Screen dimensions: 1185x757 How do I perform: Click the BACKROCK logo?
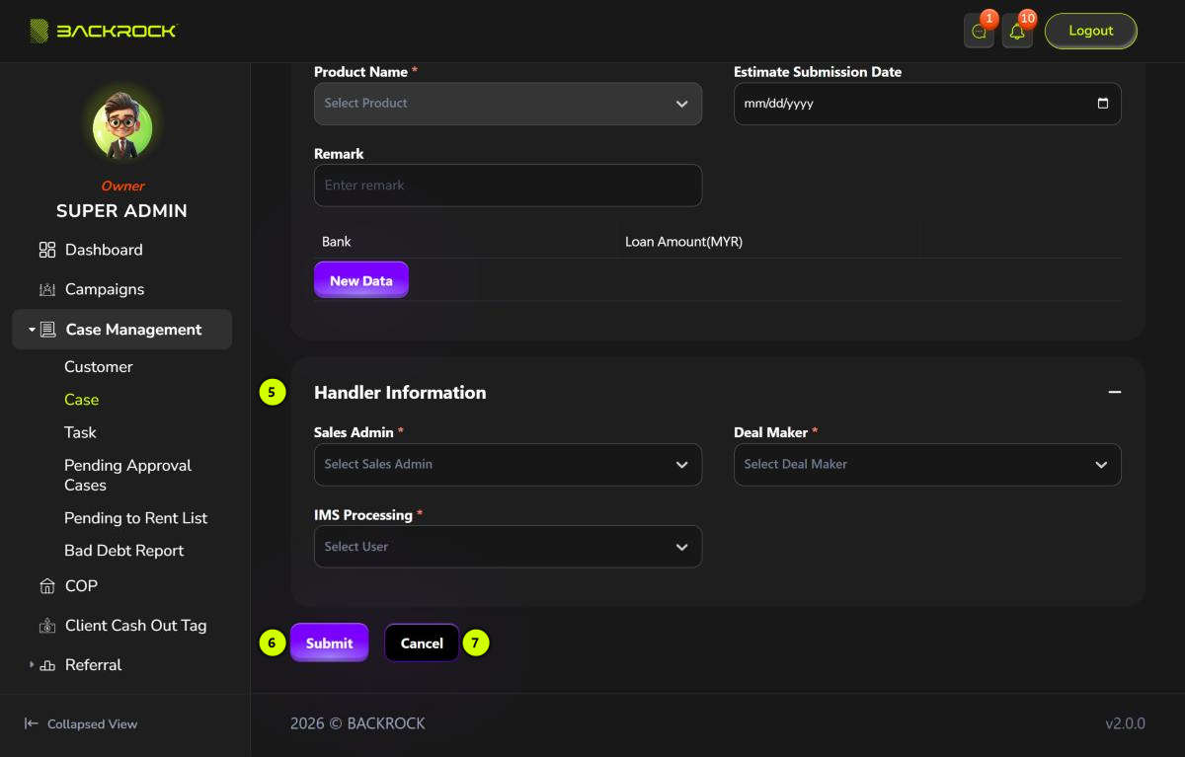(104, 31)
